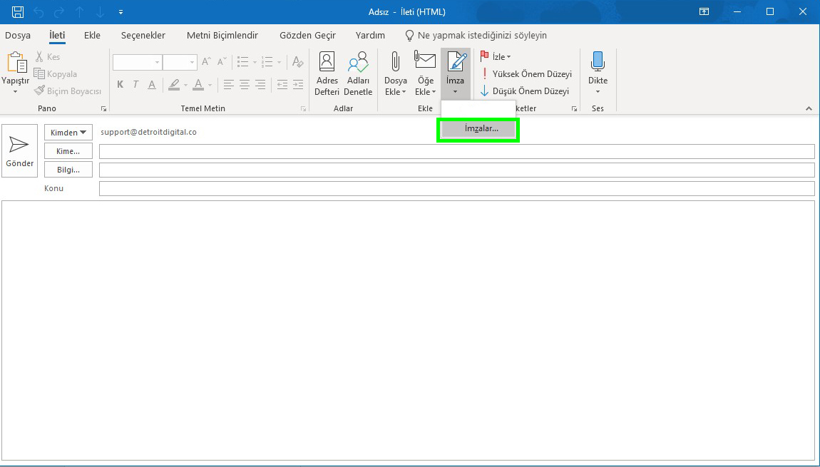820x467 pixels.
Task: Open the Kimden sender account dropdown
Action: point(68,132)
